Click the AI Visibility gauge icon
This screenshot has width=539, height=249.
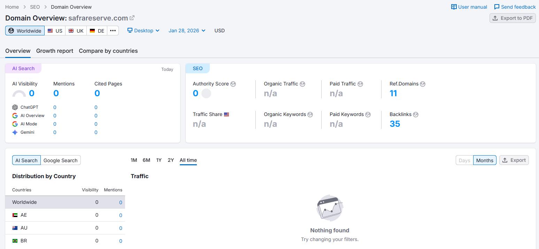pos(19,93)
